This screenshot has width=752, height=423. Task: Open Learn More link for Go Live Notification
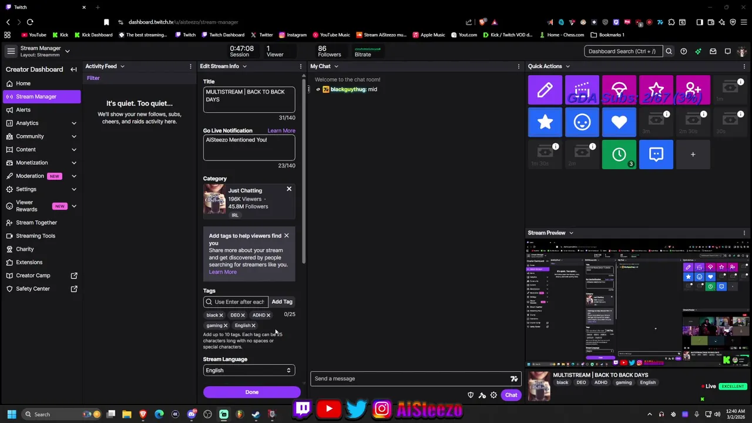[x=281, y=130]
